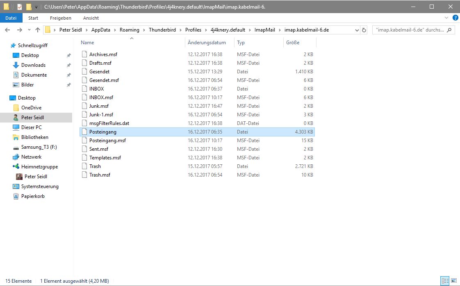
Task: Go up one folder level arrow
Action: (38, 30)
